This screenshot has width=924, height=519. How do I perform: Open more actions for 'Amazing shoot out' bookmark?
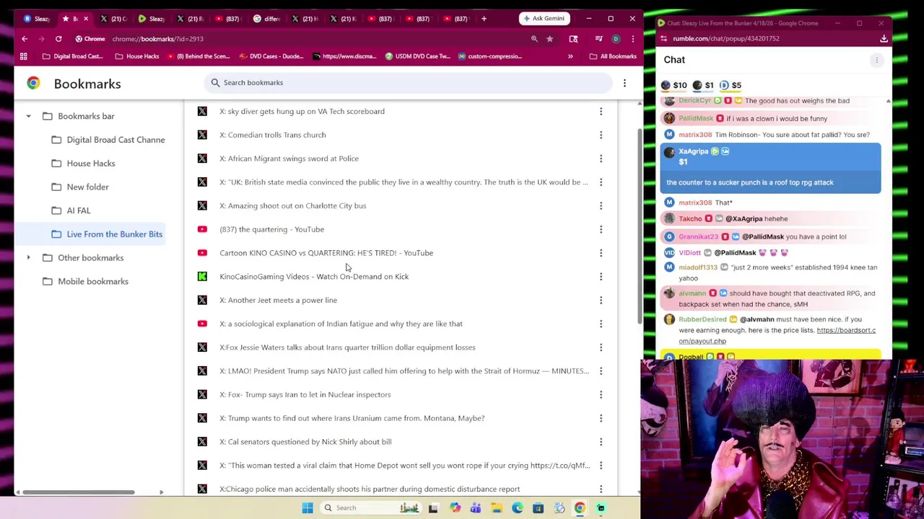pyautogui.click(x=601, y=205)
